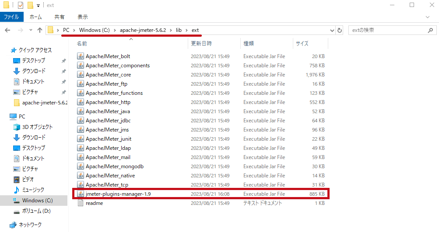Click apache-jmeter-5.6.2 in the breadcrumb

[x=143, y=30]
